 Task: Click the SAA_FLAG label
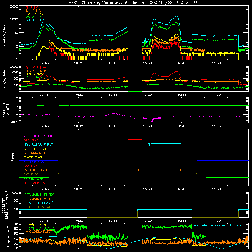31,166
